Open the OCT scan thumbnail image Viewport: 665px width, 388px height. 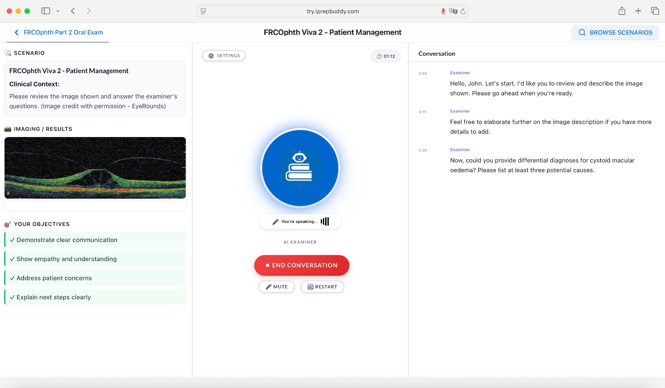95,168
